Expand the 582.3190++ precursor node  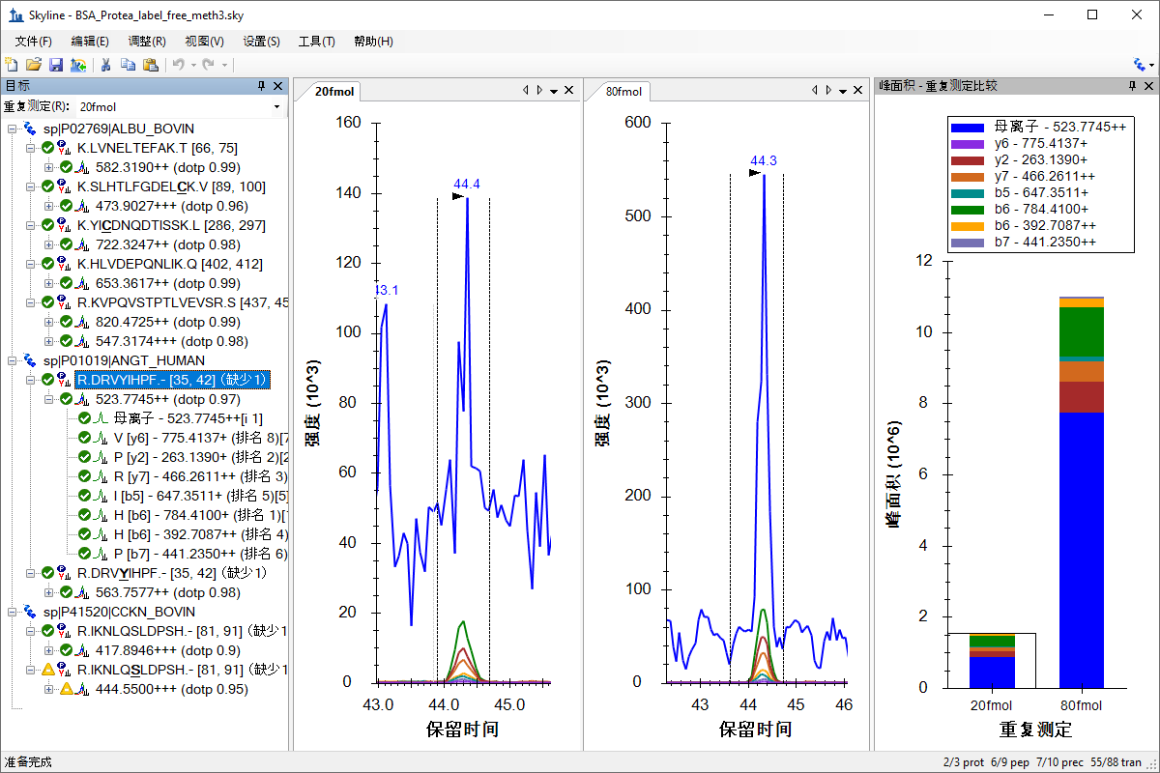[49, 167]
